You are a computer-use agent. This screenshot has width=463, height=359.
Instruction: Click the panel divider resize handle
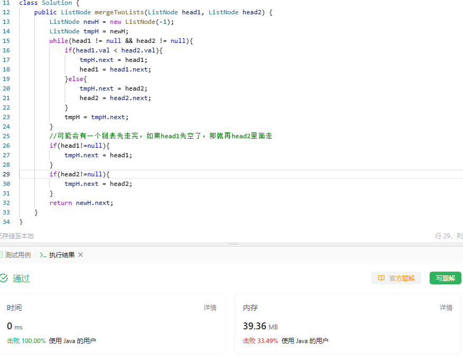coord(233,244)
